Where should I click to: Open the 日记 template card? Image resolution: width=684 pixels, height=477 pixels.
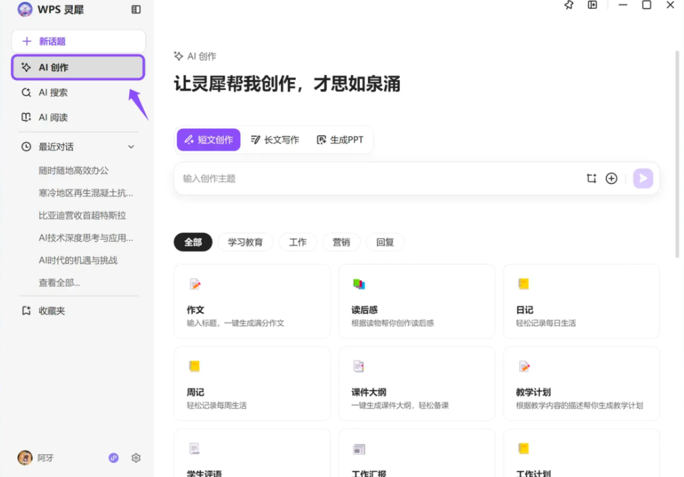pos(581,302)
